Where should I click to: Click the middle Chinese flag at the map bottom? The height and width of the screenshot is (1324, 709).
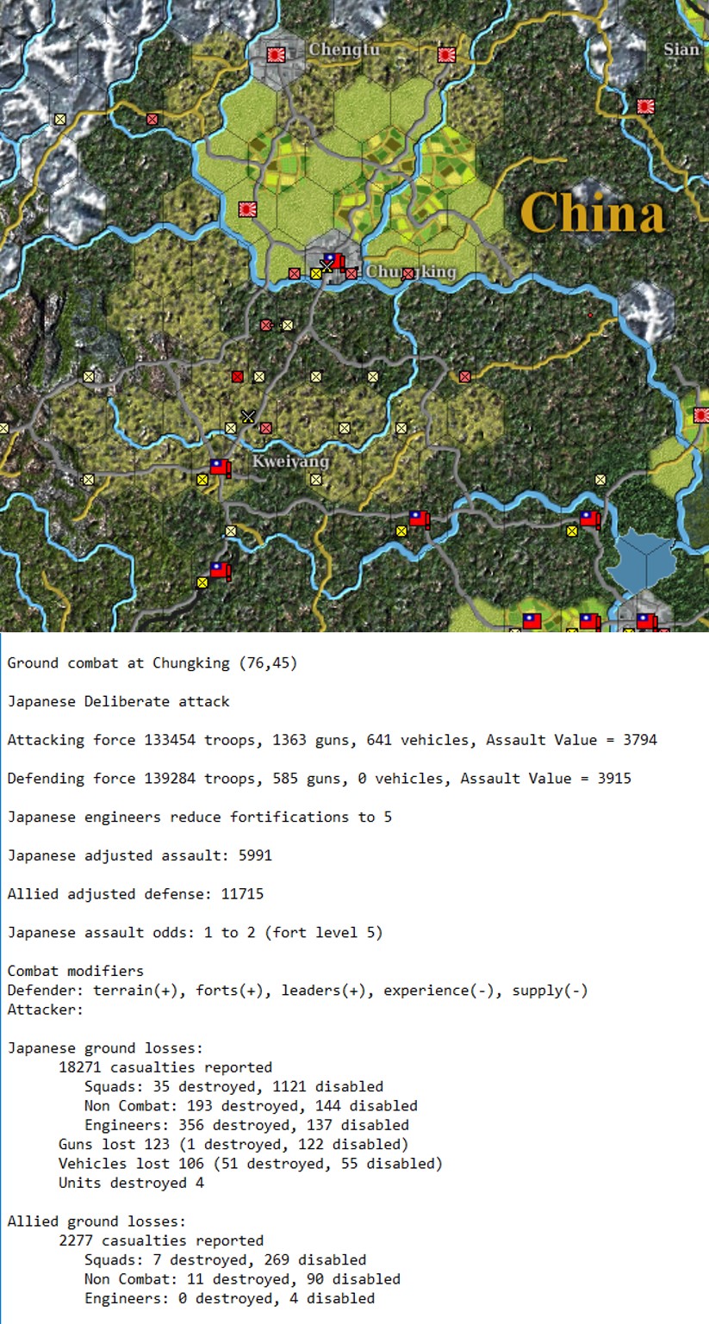click(589, 621)
